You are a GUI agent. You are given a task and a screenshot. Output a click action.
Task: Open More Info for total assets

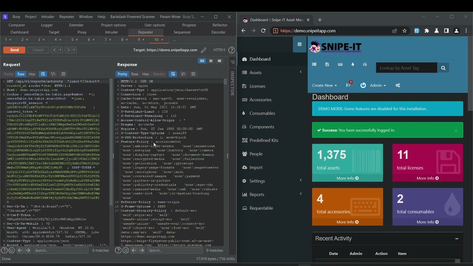click(x=347, y=178)
